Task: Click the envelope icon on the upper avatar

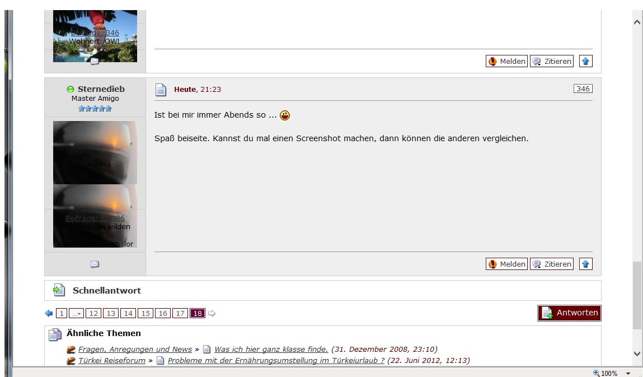Action: pos(95,61)
